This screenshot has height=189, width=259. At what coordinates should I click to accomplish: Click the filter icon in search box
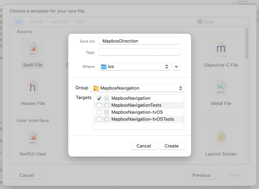pos(200,22)
